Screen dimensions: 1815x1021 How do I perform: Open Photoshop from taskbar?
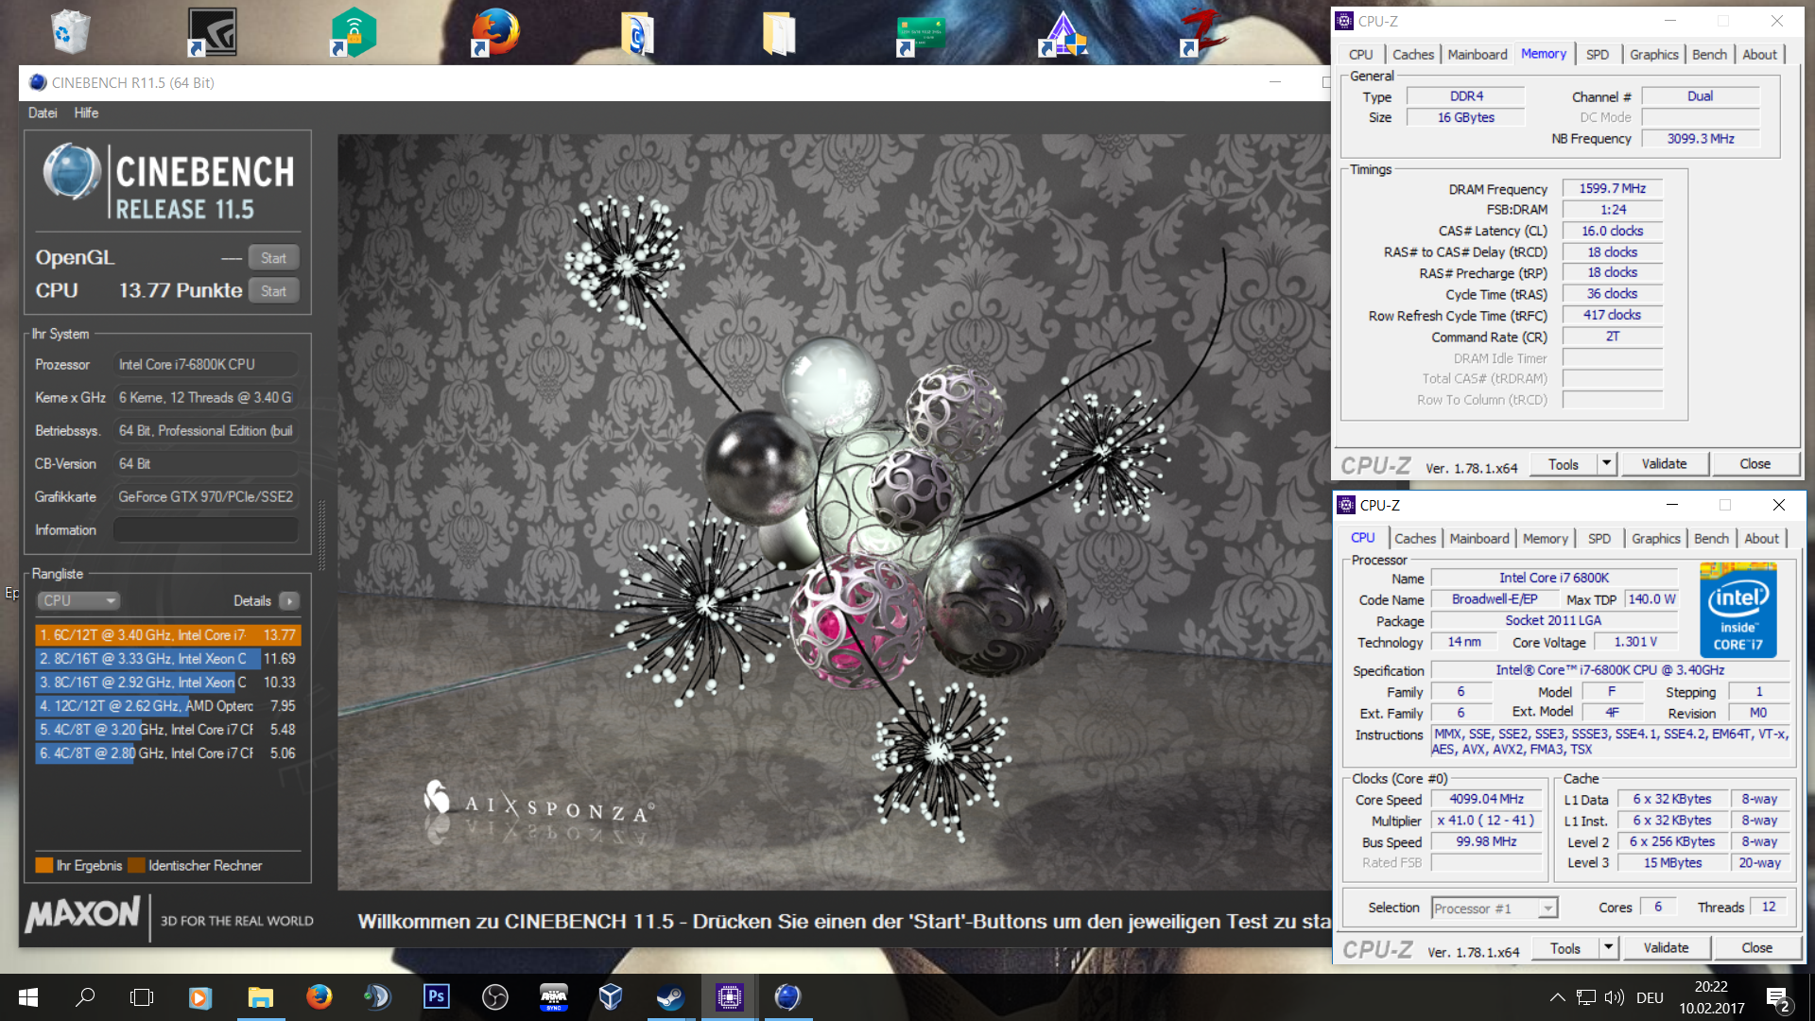click(x=436, y=997)
